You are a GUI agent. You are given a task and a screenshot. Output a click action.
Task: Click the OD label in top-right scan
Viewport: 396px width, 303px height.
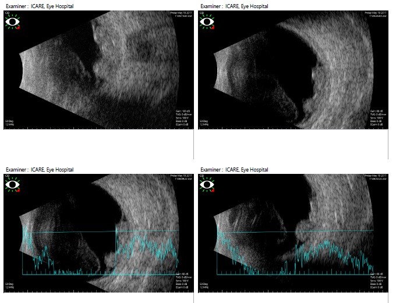point(201,12)
